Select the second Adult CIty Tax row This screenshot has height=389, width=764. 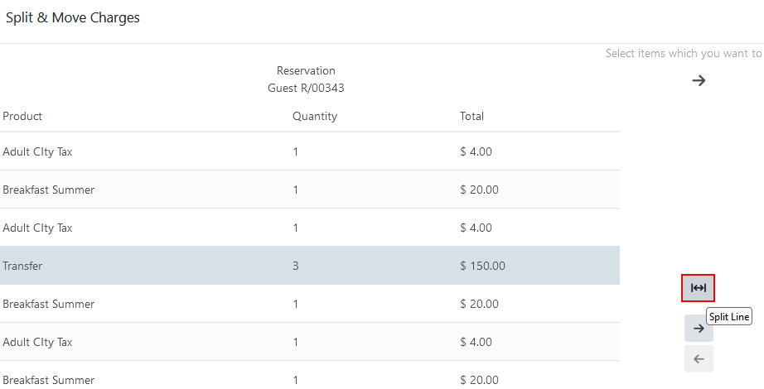[310, 228]
